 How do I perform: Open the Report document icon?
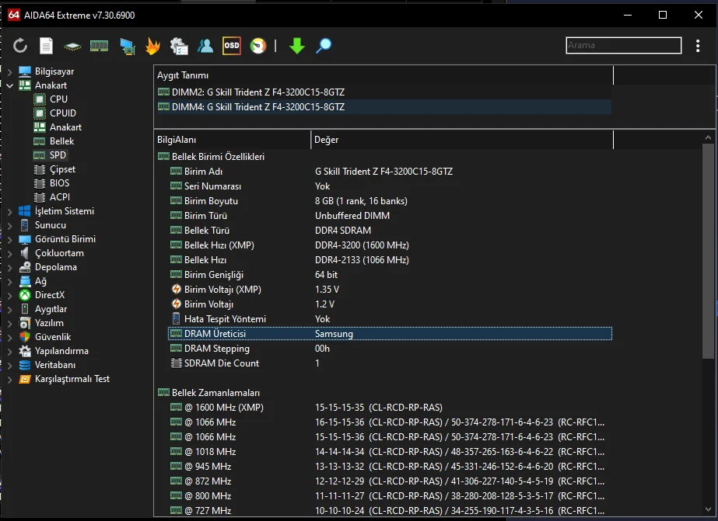(x=46, y=46)
